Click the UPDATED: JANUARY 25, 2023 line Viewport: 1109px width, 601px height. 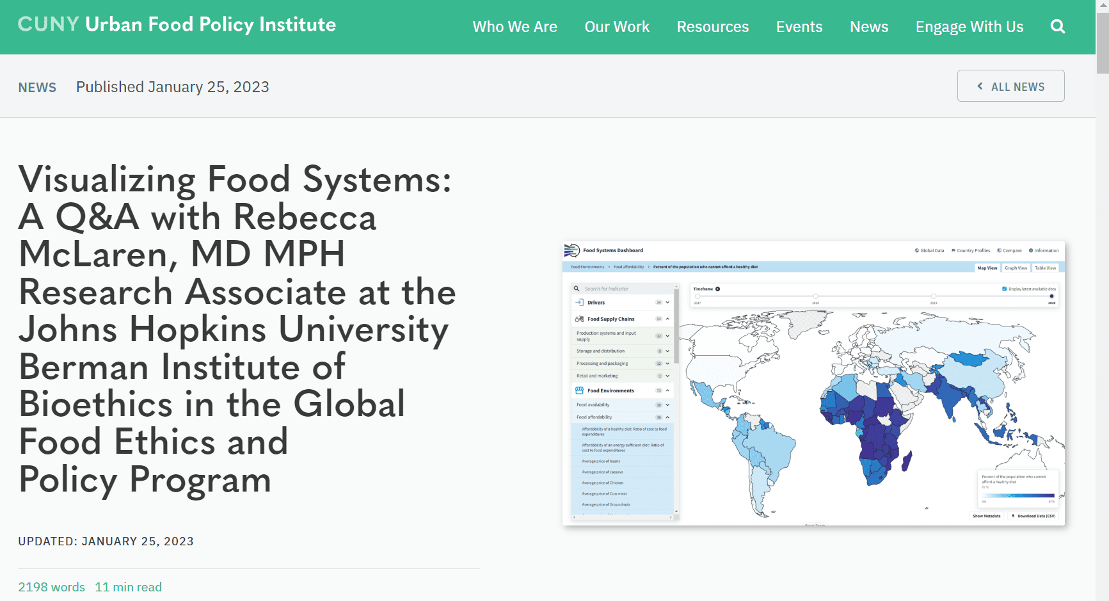pyautogui.click(x=106, y=541)
